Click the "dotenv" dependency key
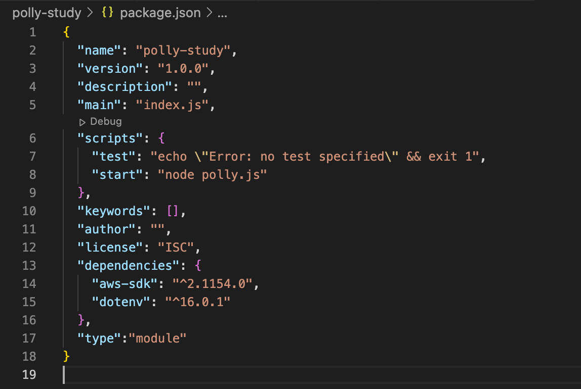581x389 pixels. click(x=121, y=302)
